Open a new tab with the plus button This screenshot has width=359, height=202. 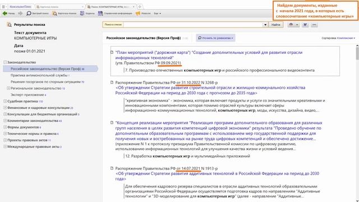pyautogui.click(x=140, y=7)
